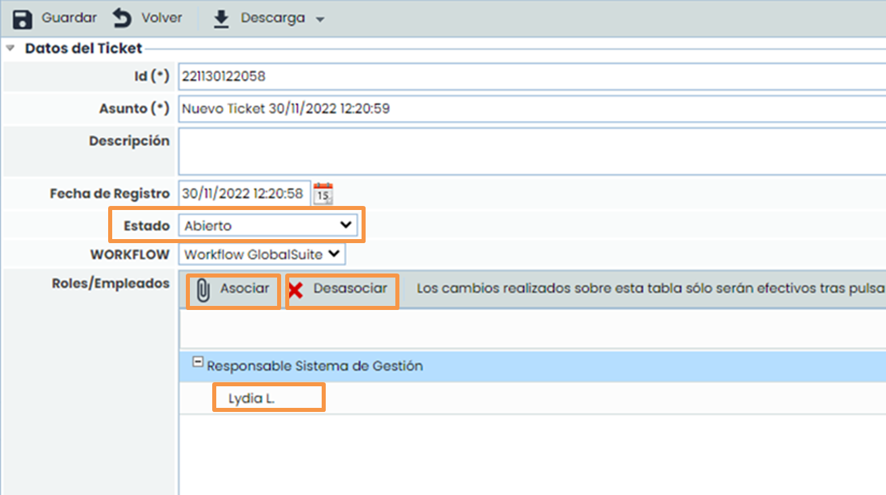Viewport: 886px width, 495px height.
Task: Open calendar picker beside Fecha de Registro
Action: 324,194
